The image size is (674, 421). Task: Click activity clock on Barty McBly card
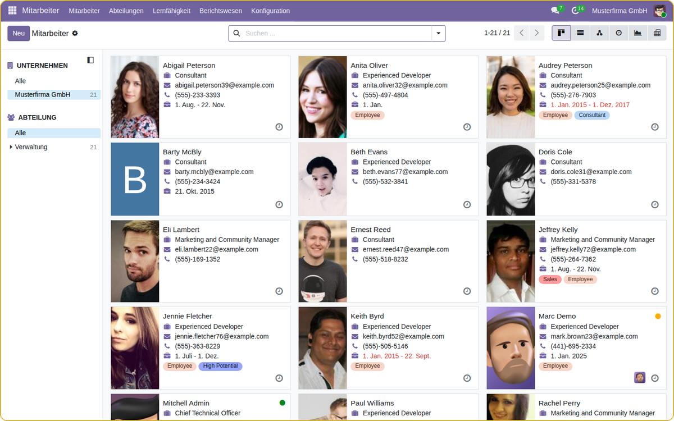point(279,205)
